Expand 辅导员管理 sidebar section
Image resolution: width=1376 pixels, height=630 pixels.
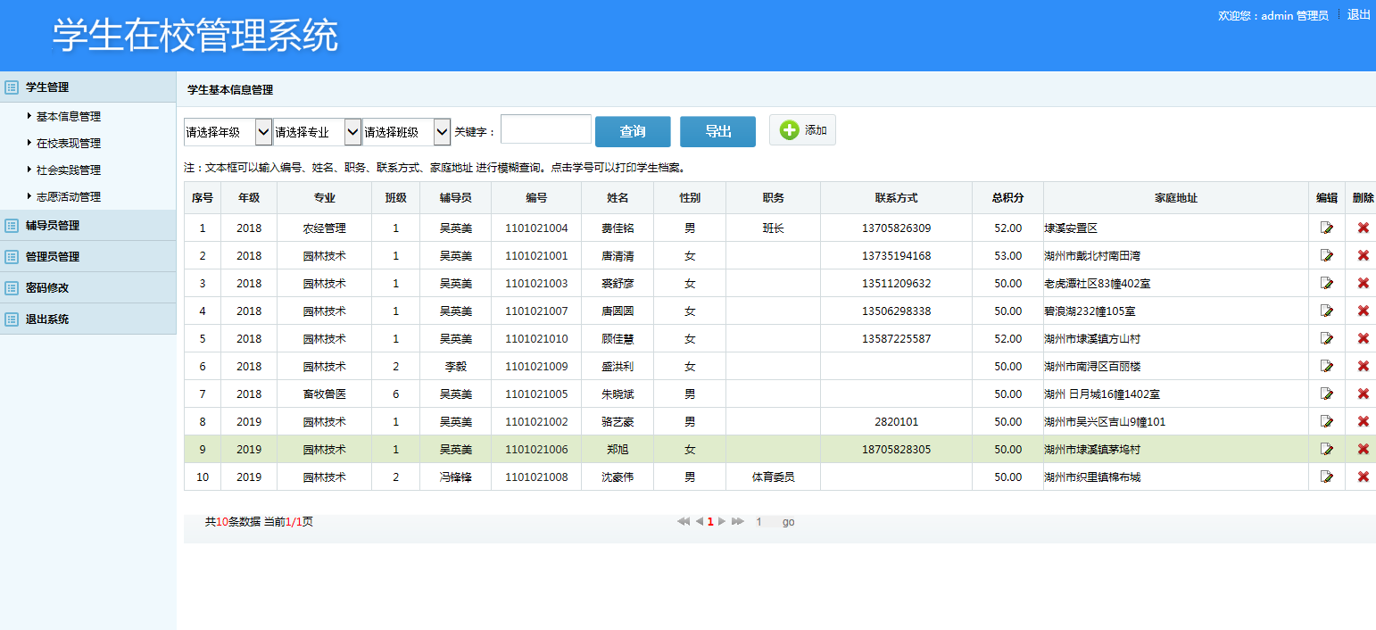(88, 226)
